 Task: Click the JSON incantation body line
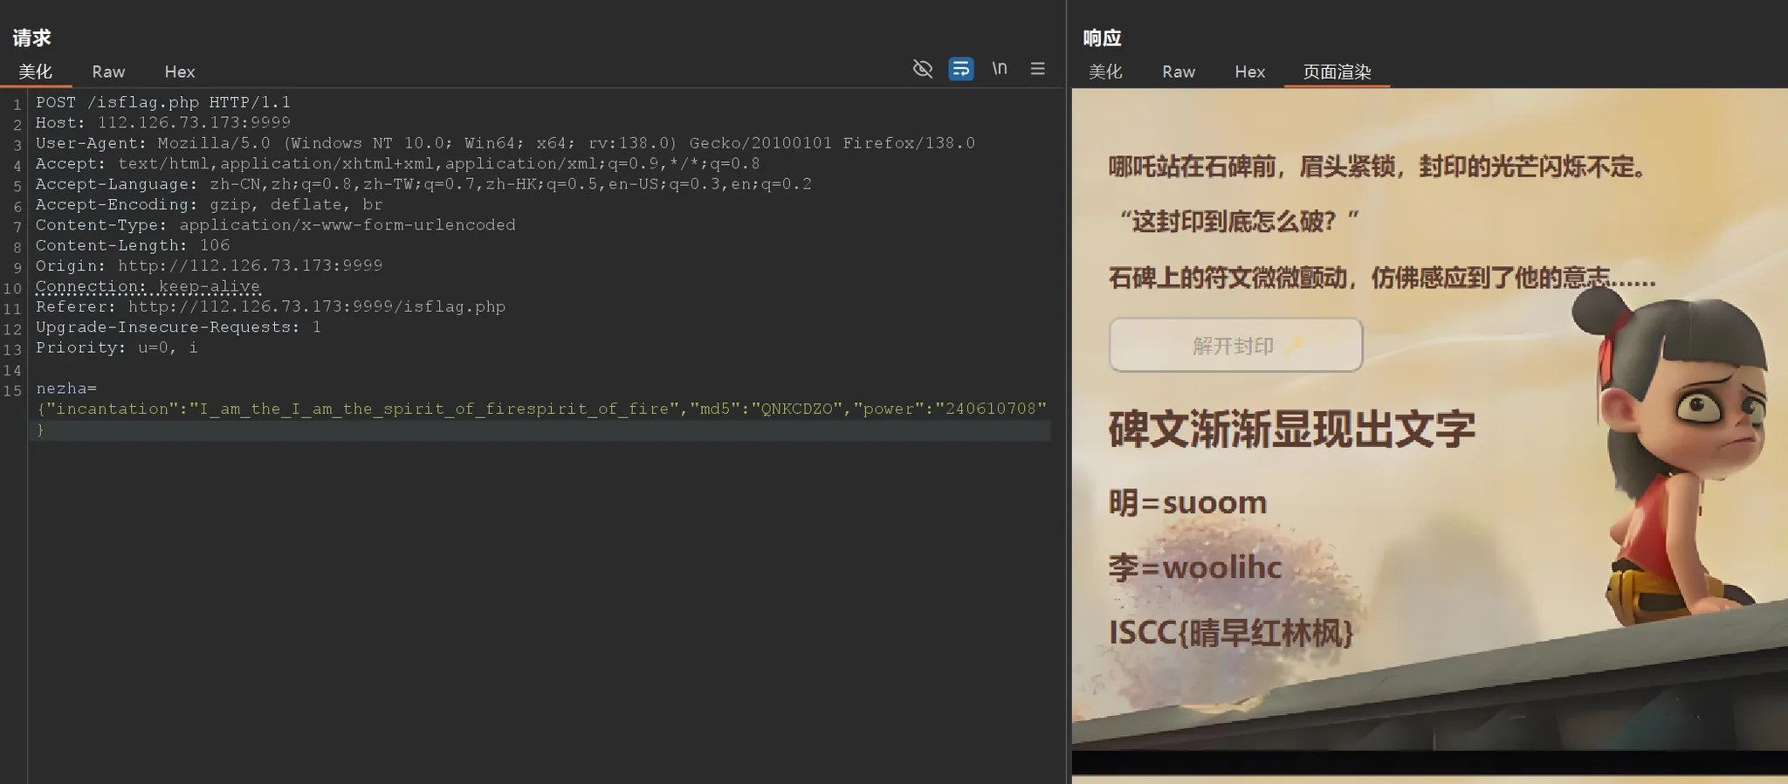coord(541,409)
